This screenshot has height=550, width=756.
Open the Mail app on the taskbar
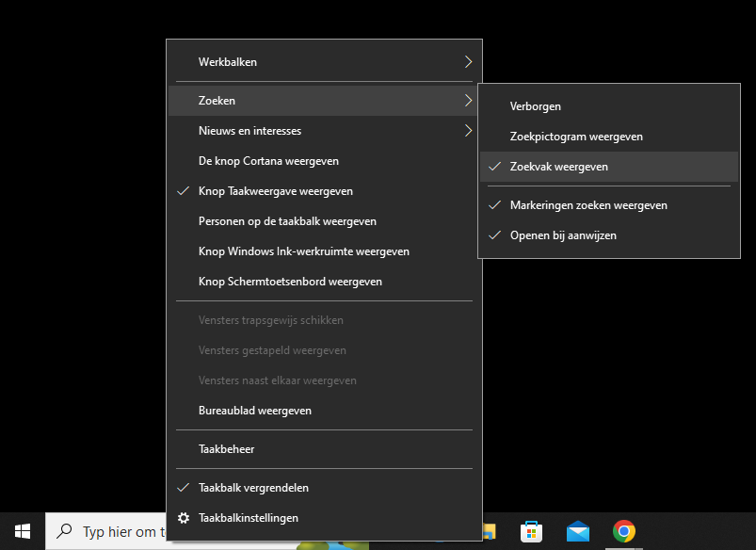point(578,532)
